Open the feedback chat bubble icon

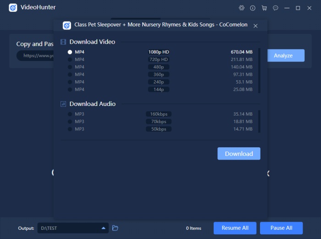276,8
